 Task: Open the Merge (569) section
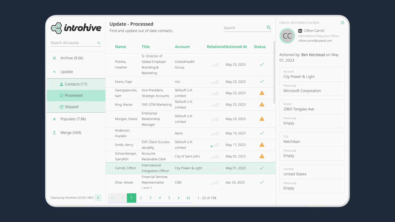coord(76,133)
